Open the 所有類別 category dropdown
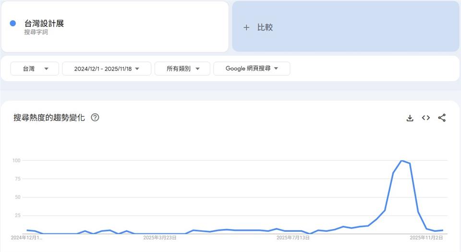Screen dimensions: 461x252 coord(182,69)
